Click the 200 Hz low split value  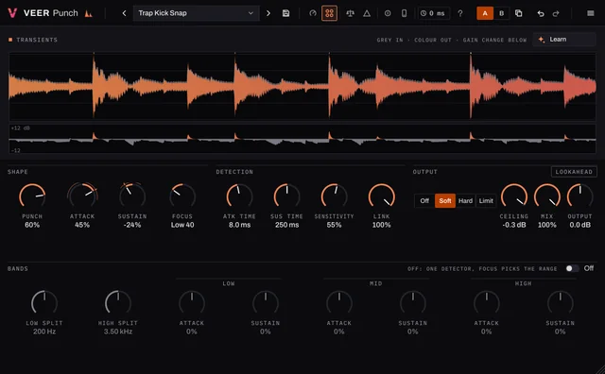44,331
